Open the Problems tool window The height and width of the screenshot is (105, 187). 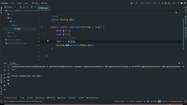(x=40, y=98)
